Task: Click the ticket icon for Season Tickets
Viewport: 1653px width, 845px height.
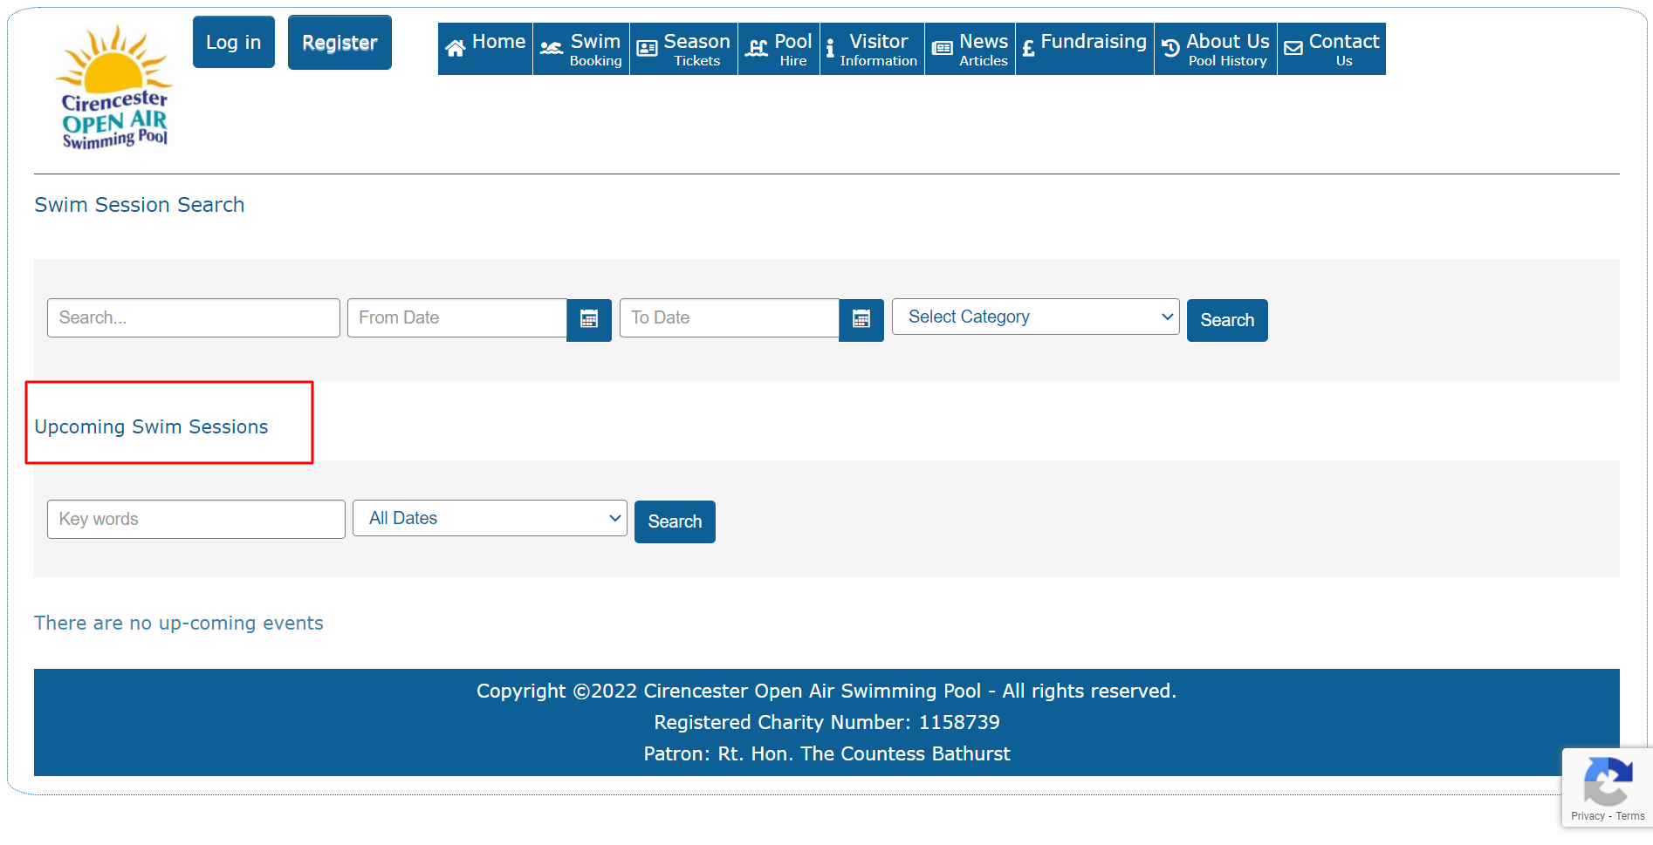Action: tap(647, 49)
